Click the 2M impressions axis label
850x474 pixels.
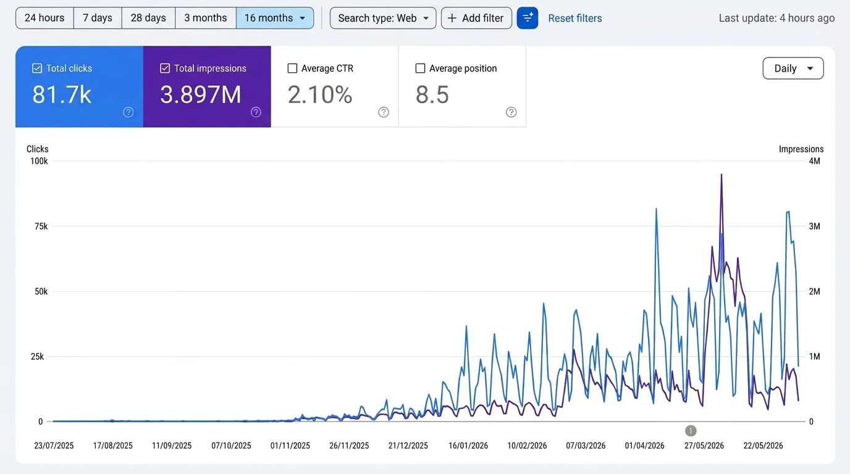(x=815, y=291)
